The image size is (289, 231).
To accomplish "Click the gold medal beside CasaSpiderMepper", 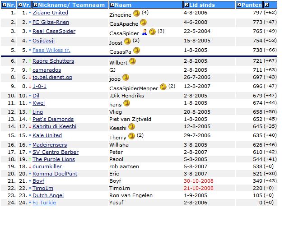I will (x=163, y=87).
